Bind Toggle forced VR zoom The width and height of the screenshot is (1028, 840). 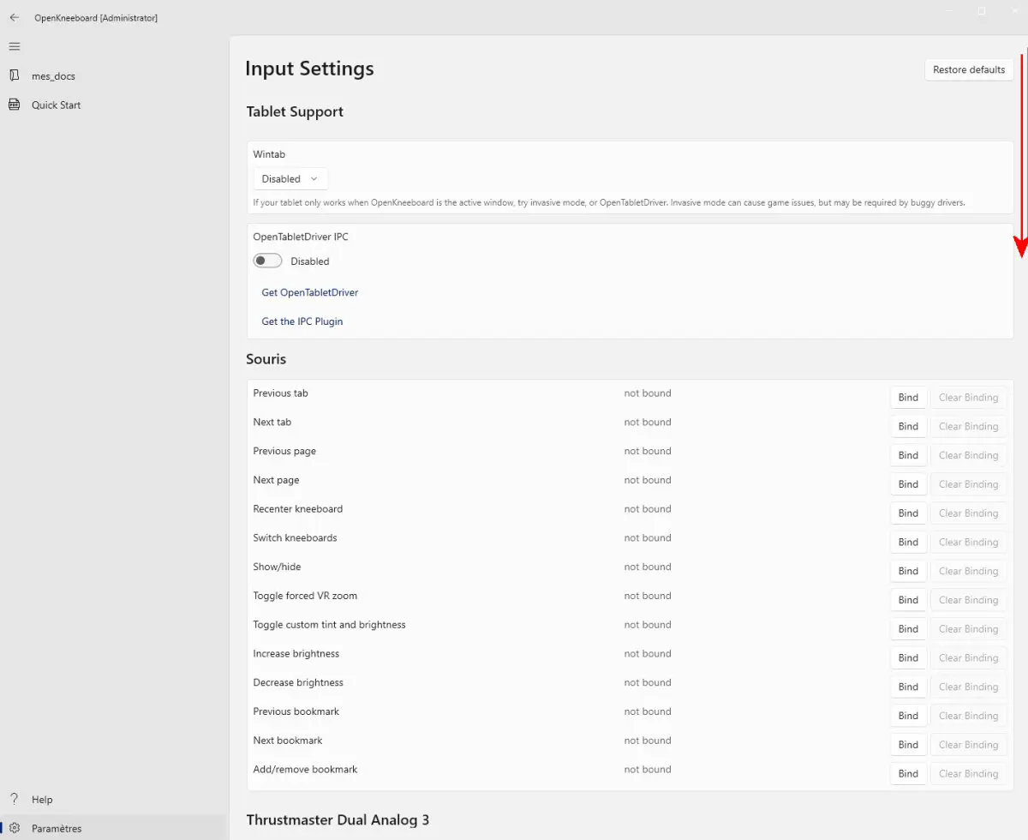[908, 600]
